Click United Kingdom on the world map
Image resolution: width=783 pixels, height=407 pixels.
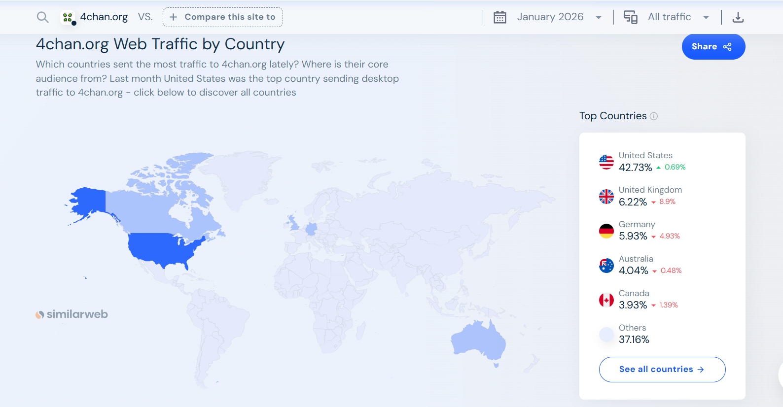coord(293,223)
